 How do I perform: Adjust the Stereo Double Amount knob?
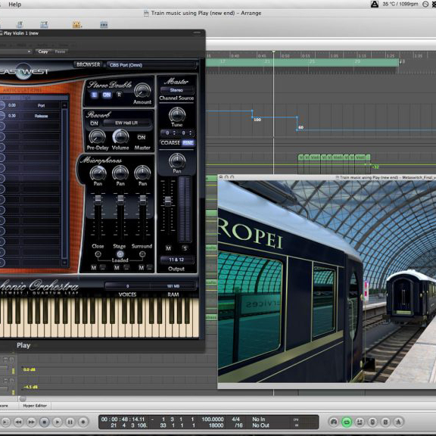[x=142, y=91]
